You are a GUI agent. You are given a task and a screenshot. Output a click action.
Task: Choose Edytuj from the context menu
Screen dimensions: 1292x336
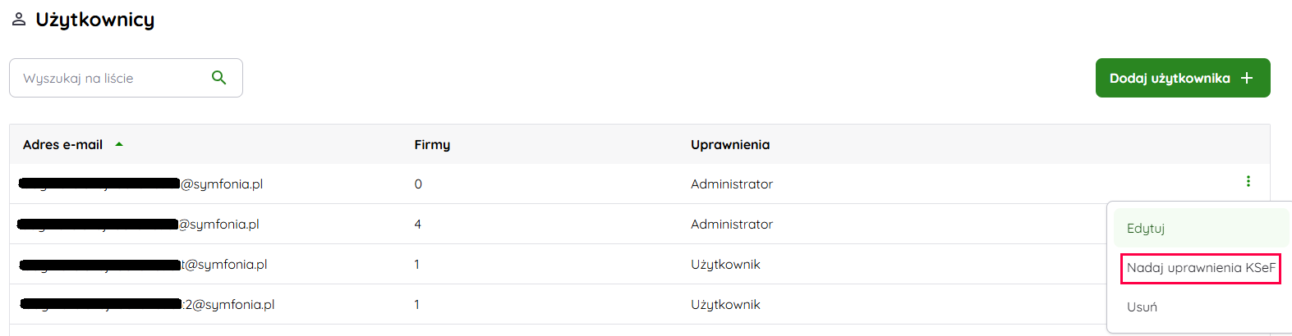tap(1146, 228)
